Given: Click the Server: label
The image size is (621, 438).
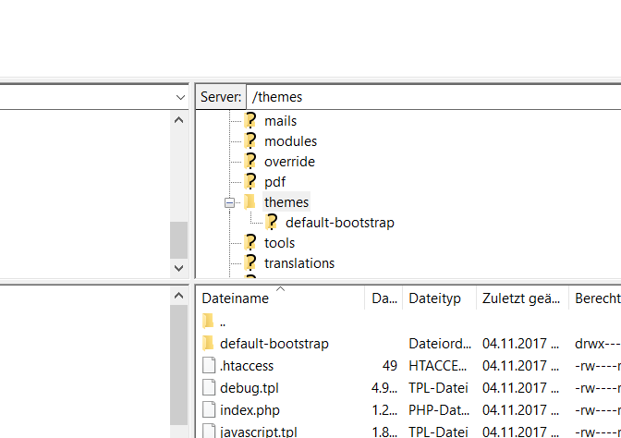Looking at the screenshot, I should point(221,97).
